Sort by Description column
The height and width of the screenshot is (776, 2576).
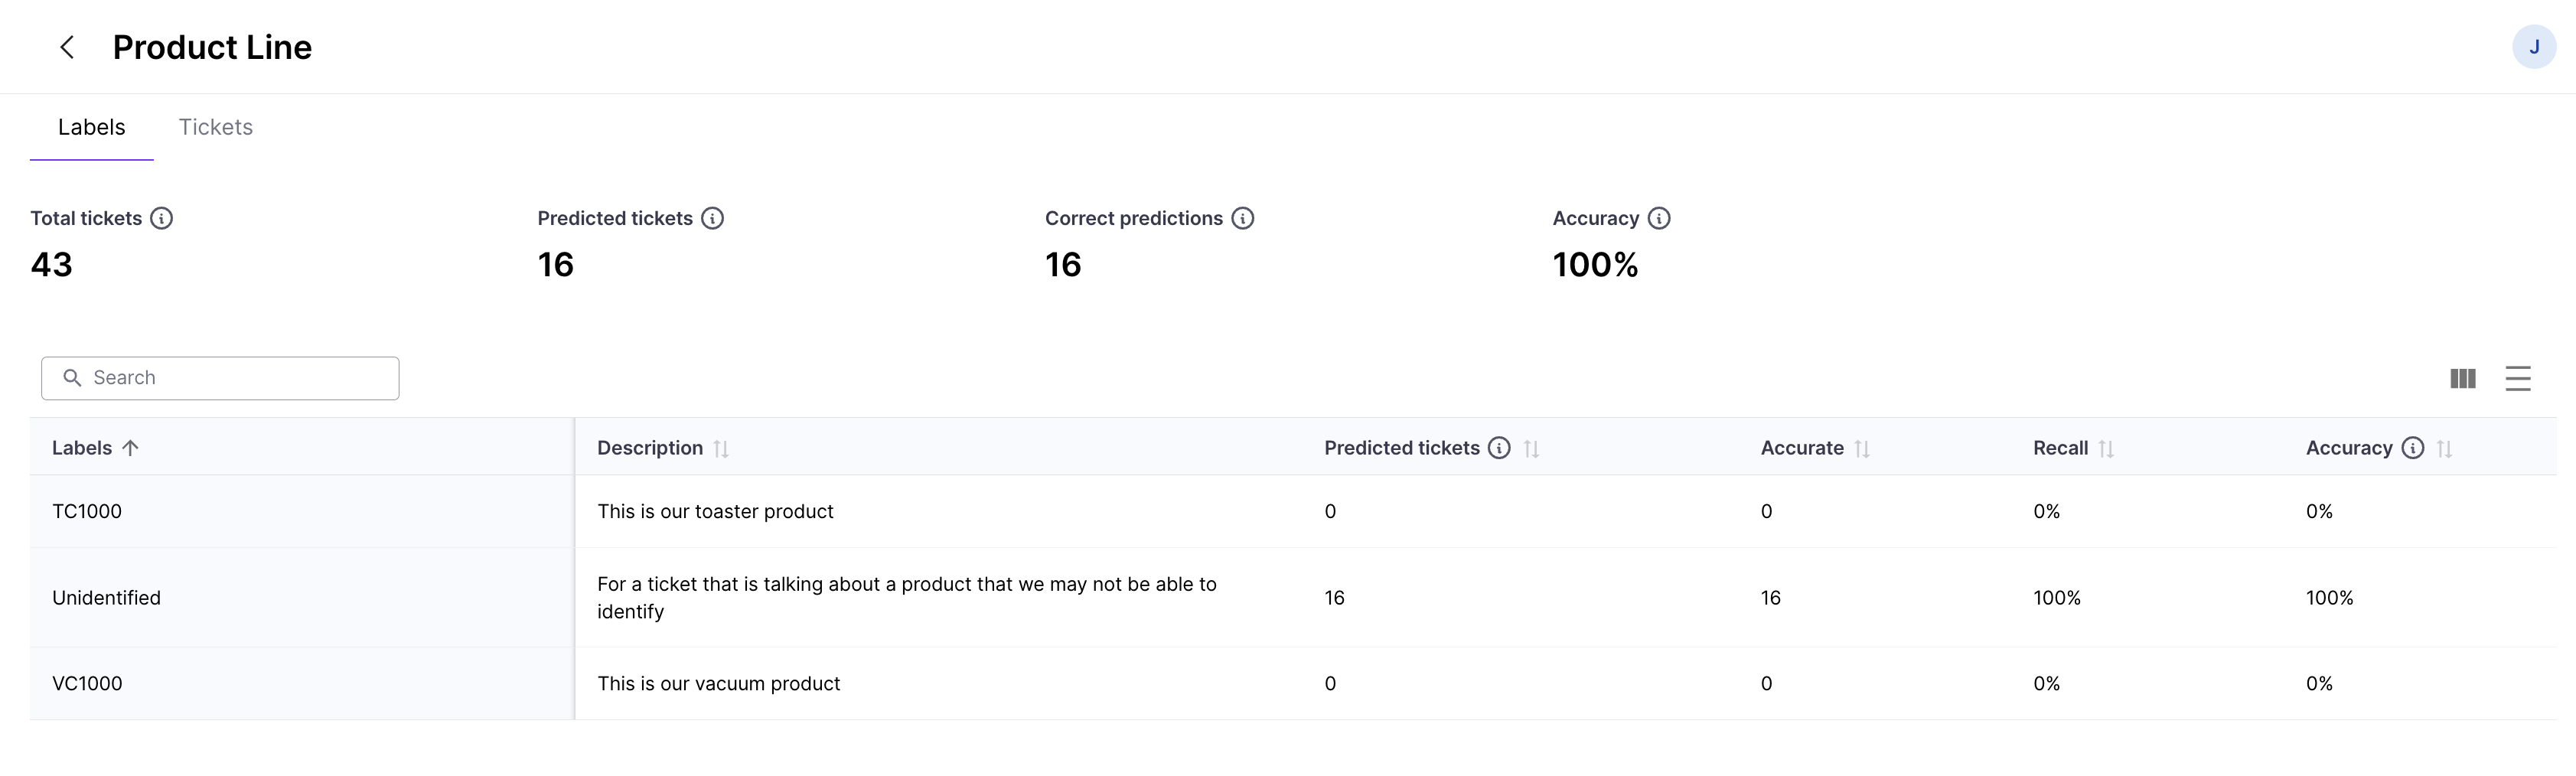(721, 449)
